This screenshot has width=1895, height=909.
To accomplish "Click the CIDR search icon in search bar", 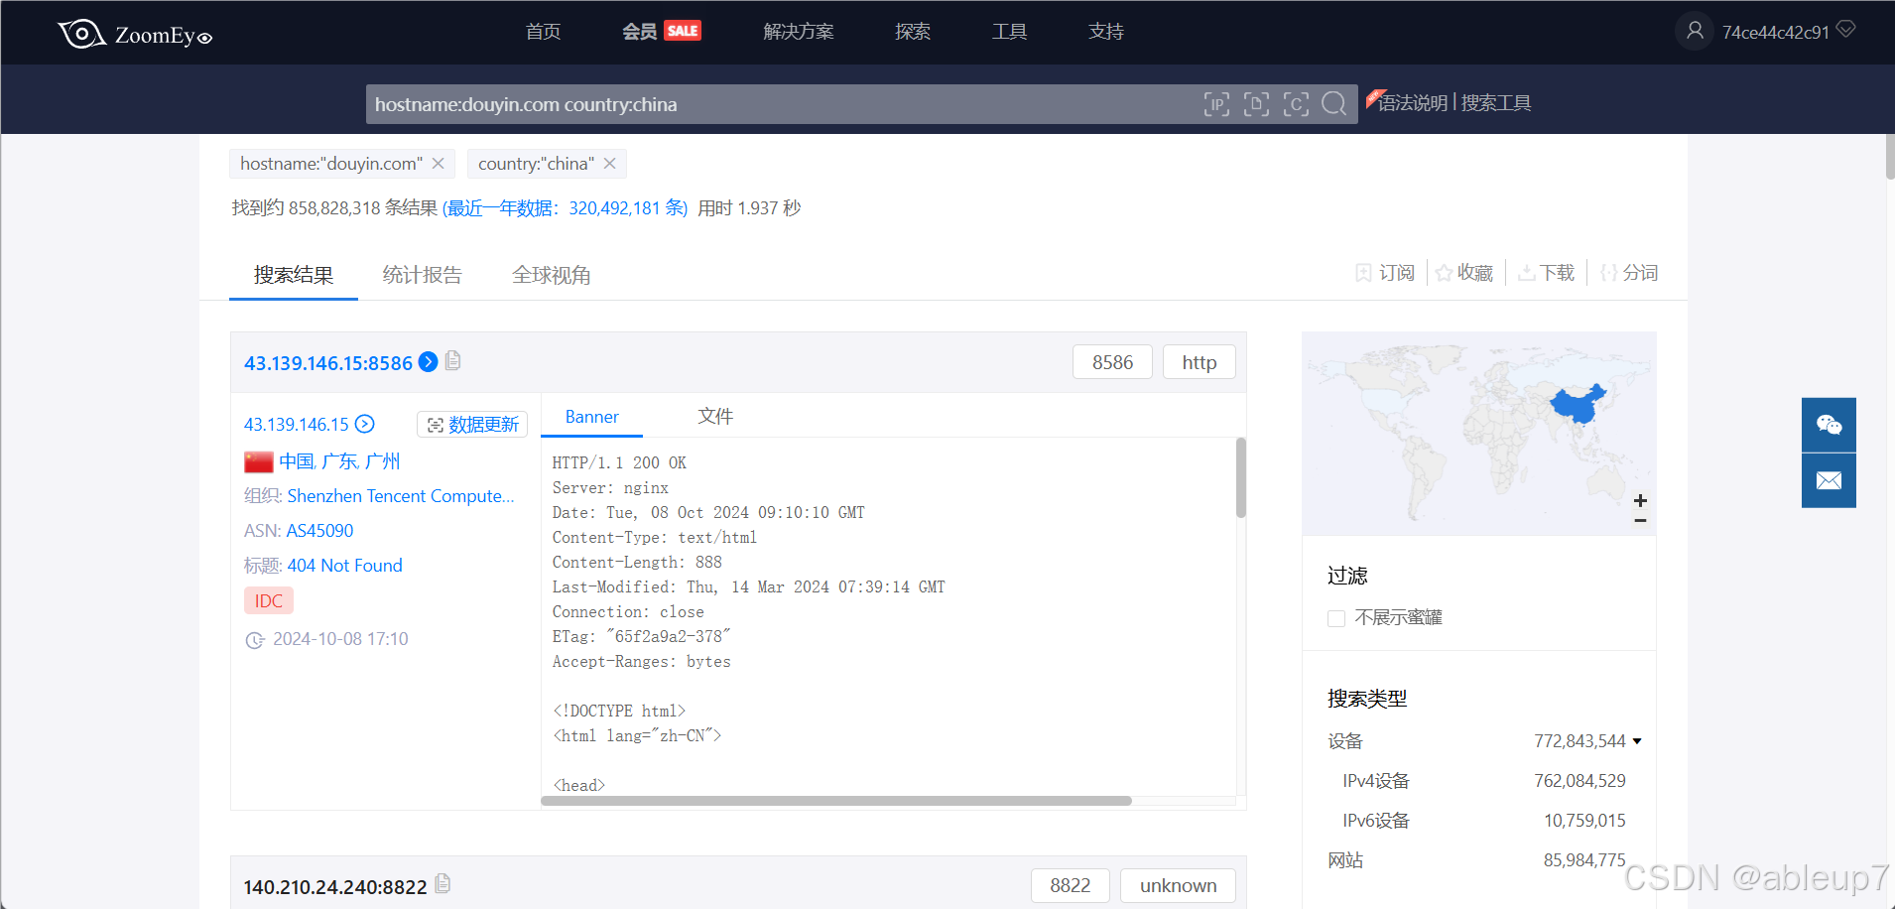I will (1296, 104).
